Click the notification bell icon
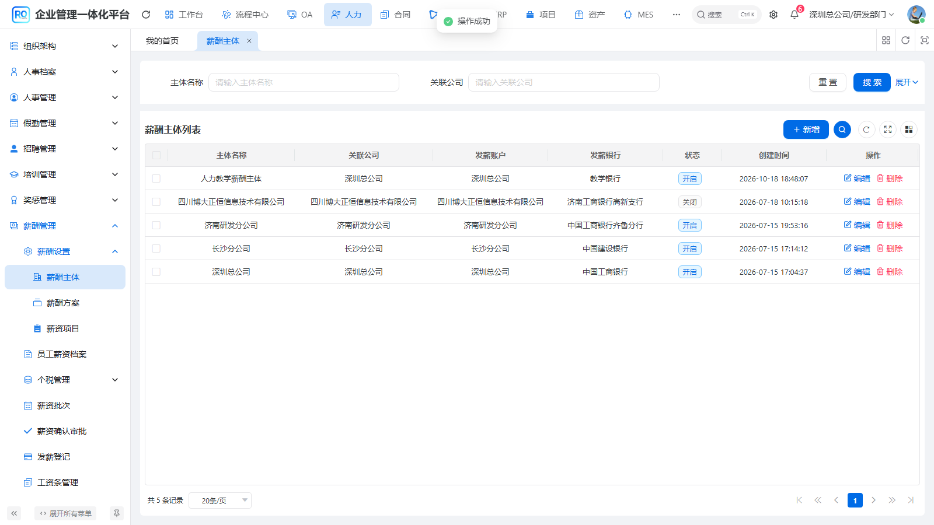This screenshot has width=934, height=525. click(x=794, y=15)
